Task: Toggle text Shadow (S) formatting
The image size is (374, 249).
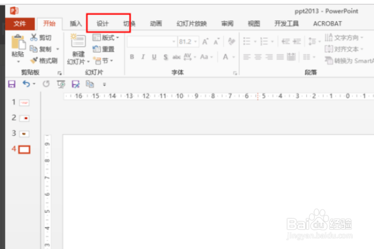Action: 166,57
